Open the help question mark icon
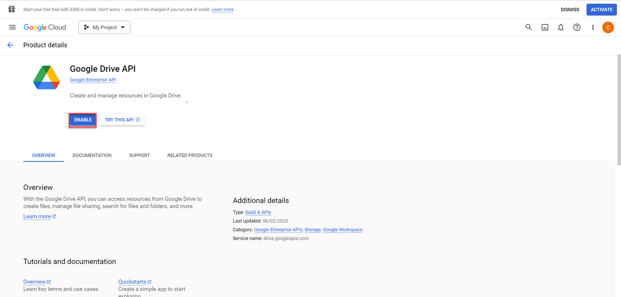The height and width of the screenshot is (297, 621). point(577,27)
